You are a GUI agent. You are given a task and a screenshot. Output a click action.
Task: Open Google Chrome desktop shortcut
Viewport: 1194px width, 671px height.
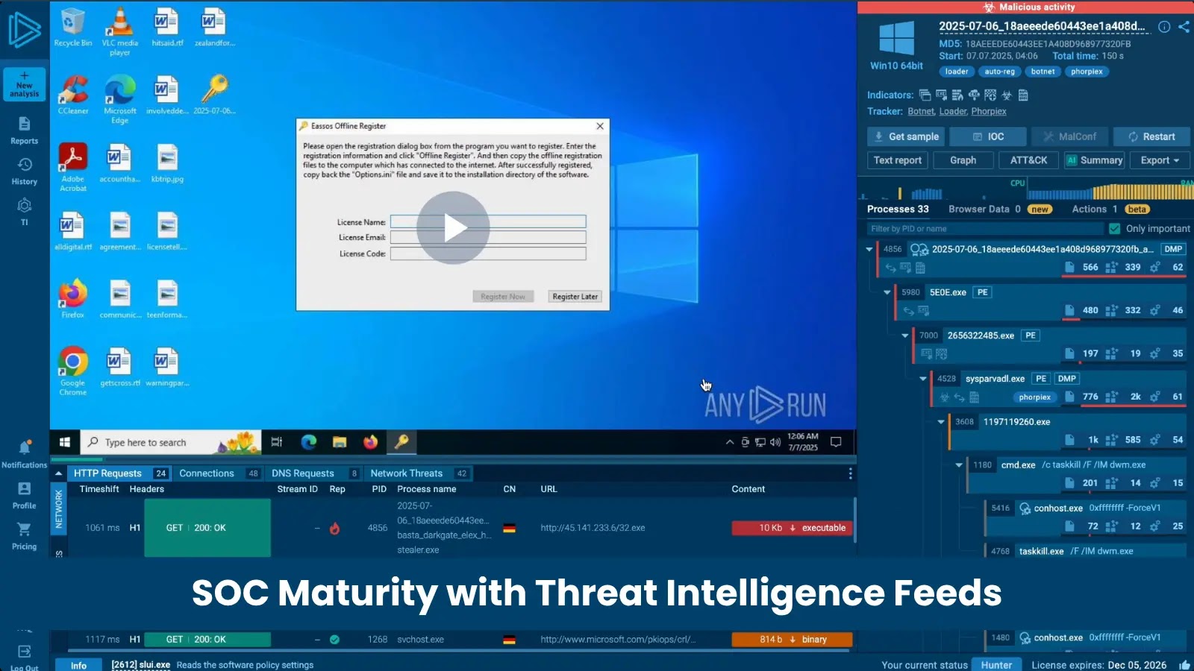point(73,371)
